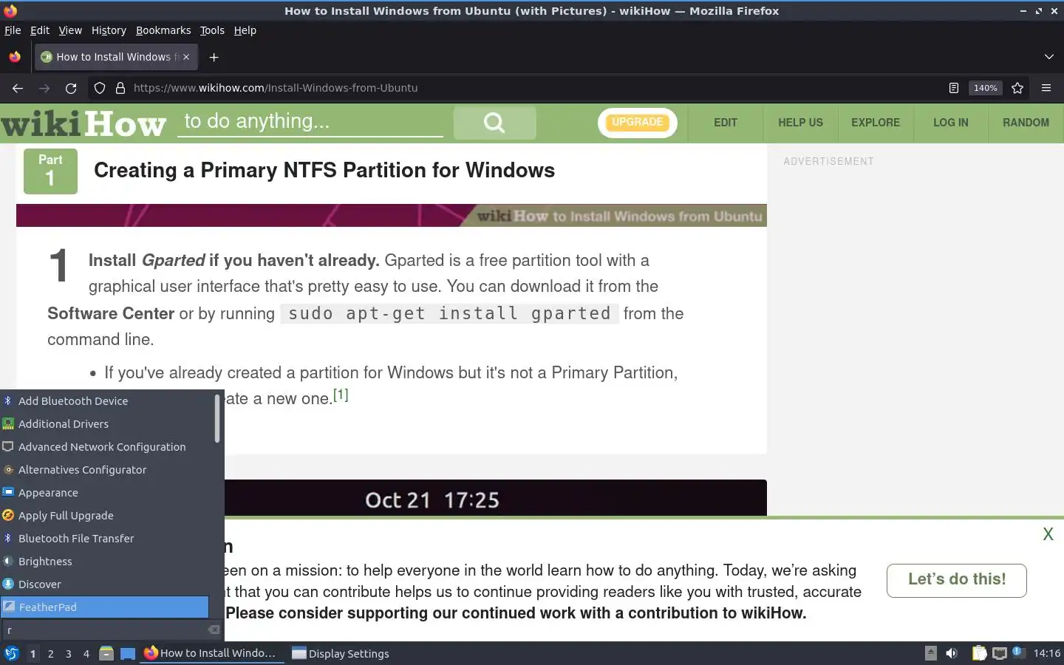Switch to workspace 4
This screenshot has width=1064, height=665.
coord(86,653)
